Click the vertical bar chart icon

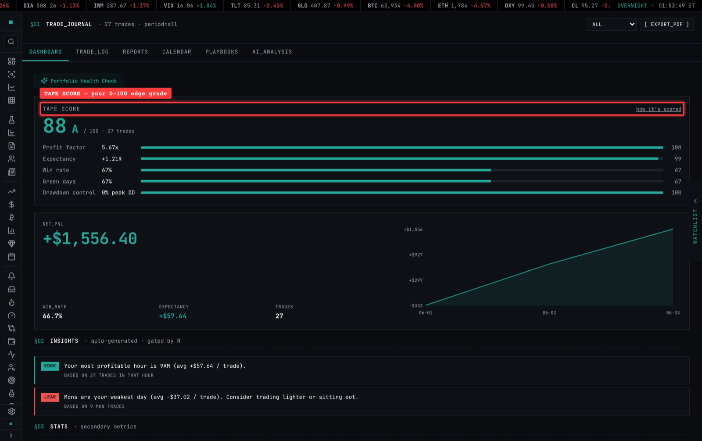coord(11,230)
